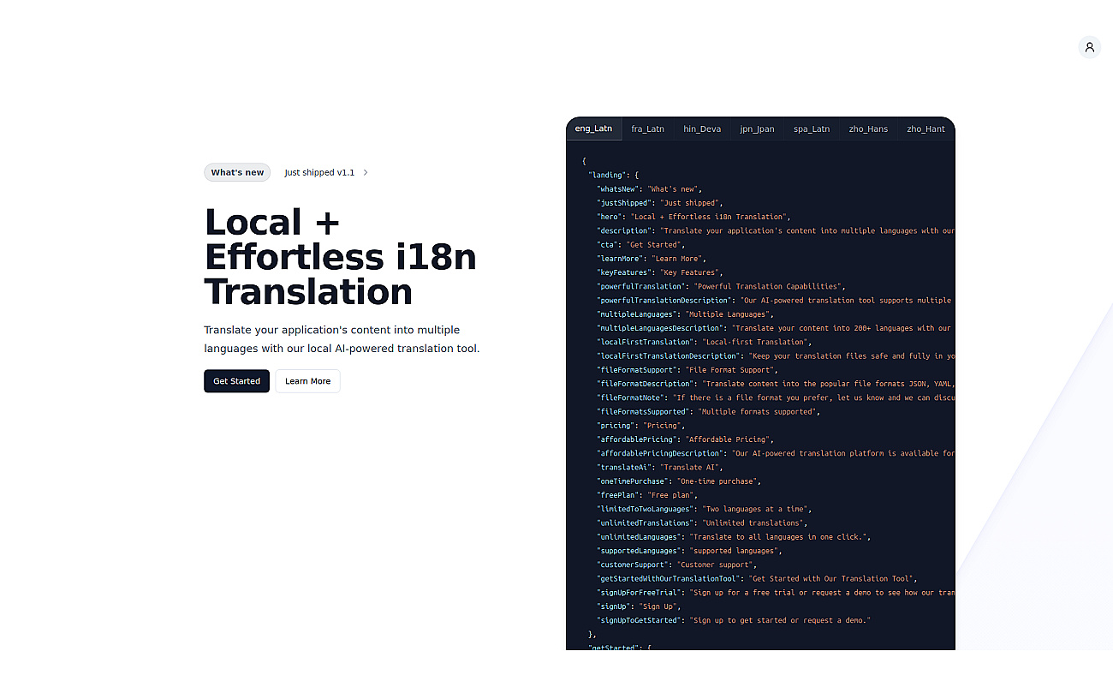Click the "limitedToTwoLanguages" JSON line
Viewport: 1113px width, 675px height.
pyautogui.click(x=703, y=509)
